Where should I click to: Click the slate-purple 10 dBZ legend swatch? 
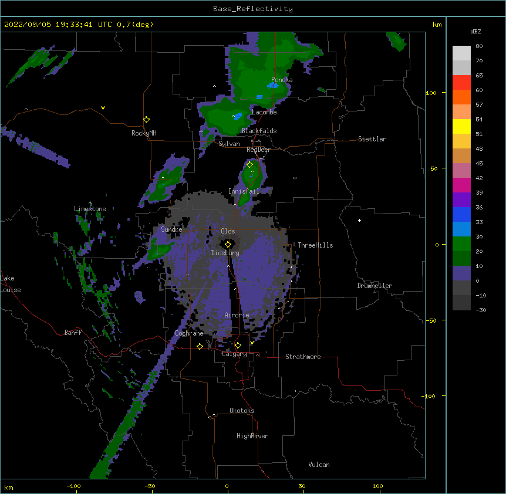(461, 273)
